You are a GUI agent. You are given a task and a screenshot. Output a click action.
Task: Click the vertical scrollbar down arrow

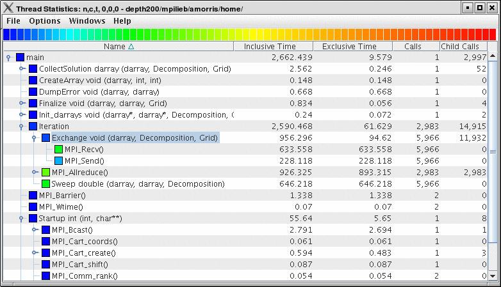coord(493,276)
